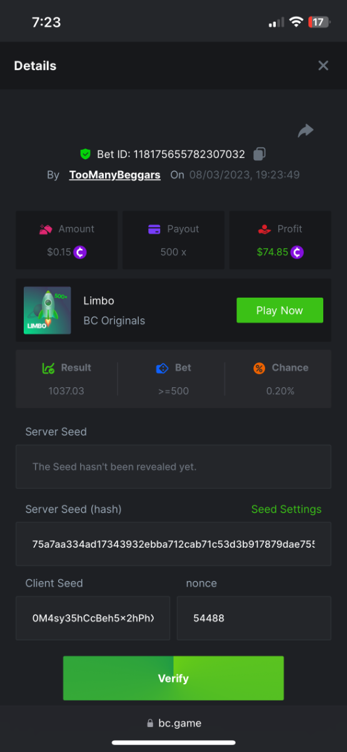
Task: Click the red Profit hand icon
Action: pos(264,229)
